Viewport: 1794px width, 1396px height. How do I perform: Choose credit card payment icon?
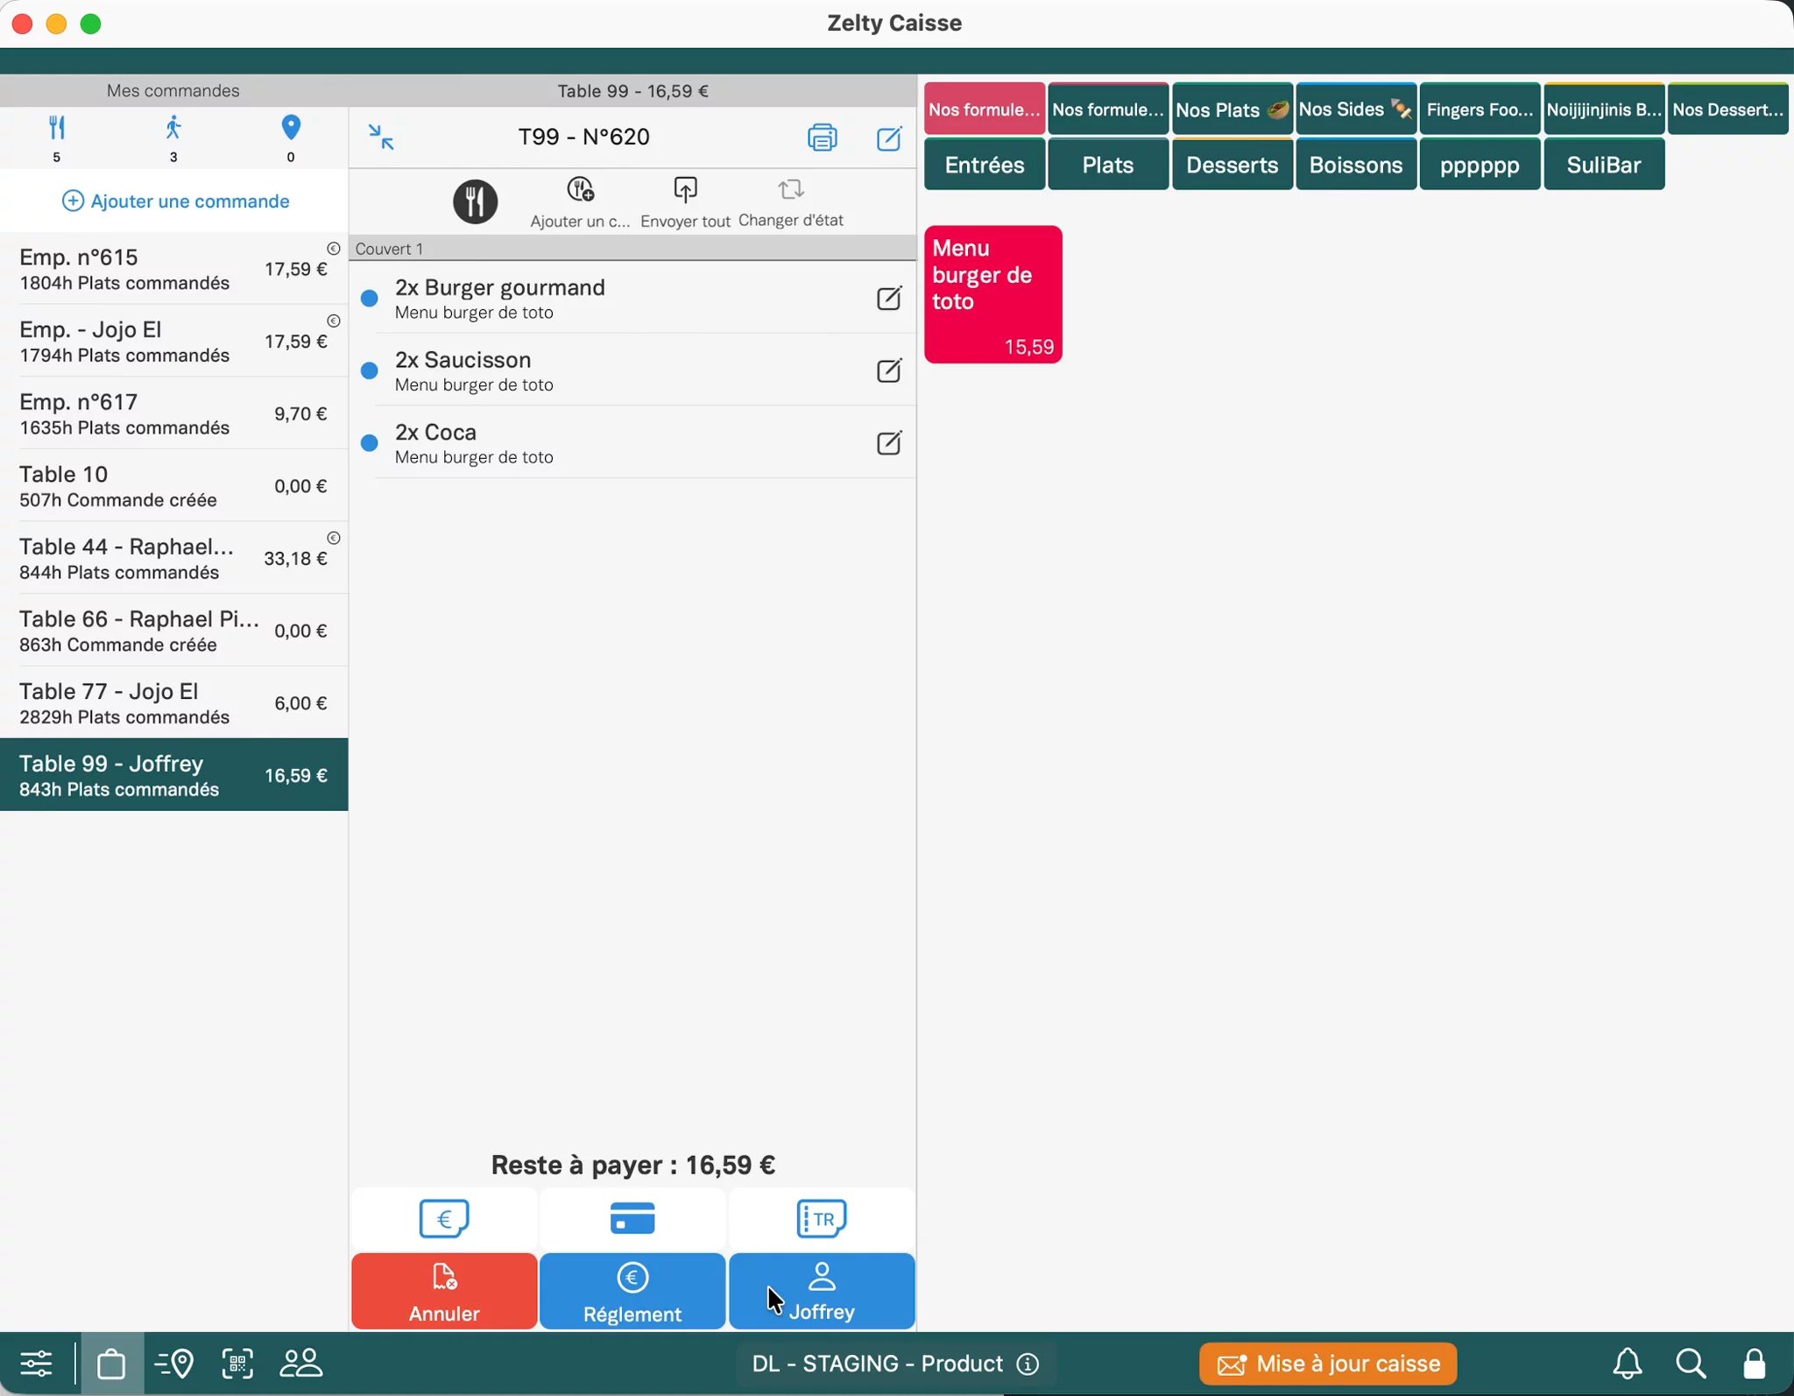(632, 1218)
